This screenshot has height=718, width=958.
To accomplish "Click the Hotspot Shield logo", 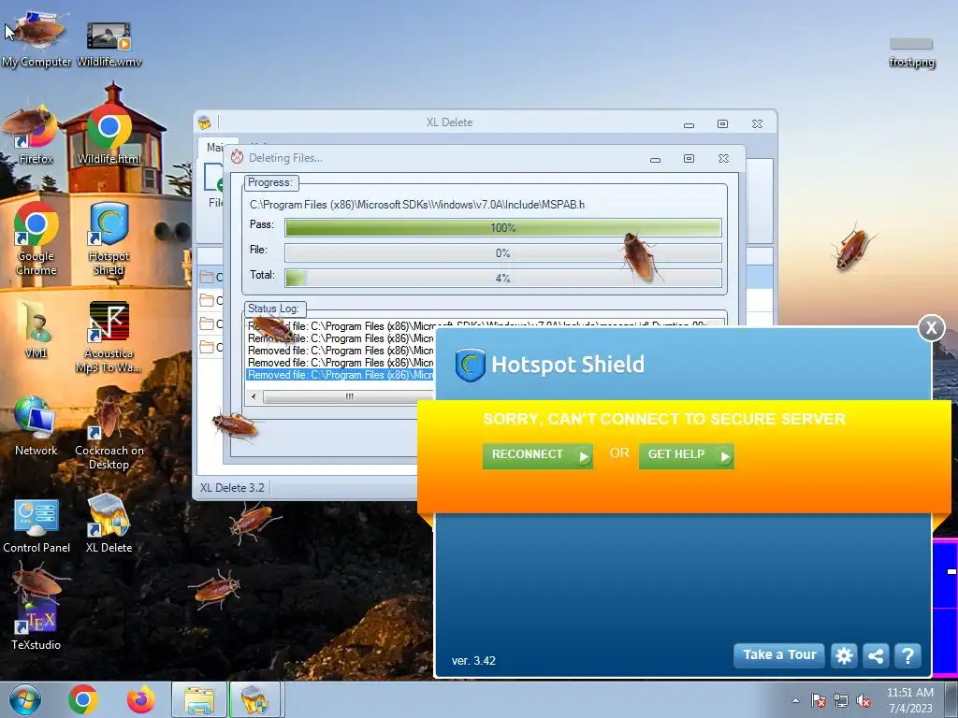I will click(x=471, y=365).
